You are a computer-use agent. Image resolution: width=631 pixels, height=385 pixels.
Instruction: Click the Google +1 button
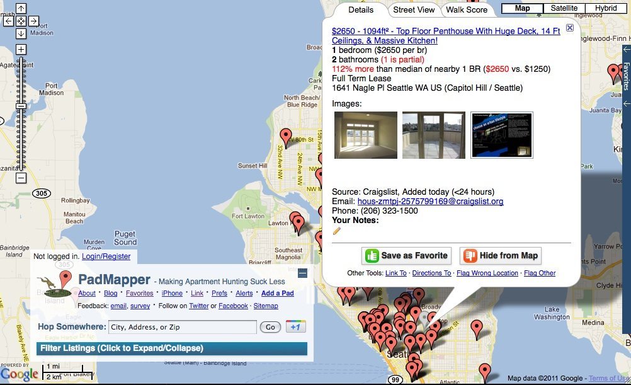tap(295, 326)
